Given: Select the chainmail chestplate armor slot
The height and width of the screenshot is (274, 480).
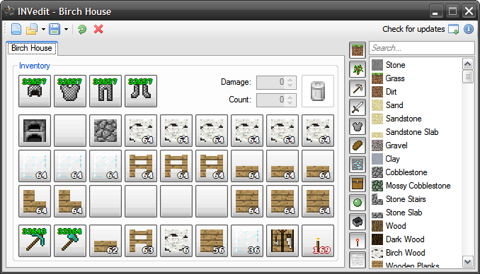Looking at the screenshot, I should 70,91.
